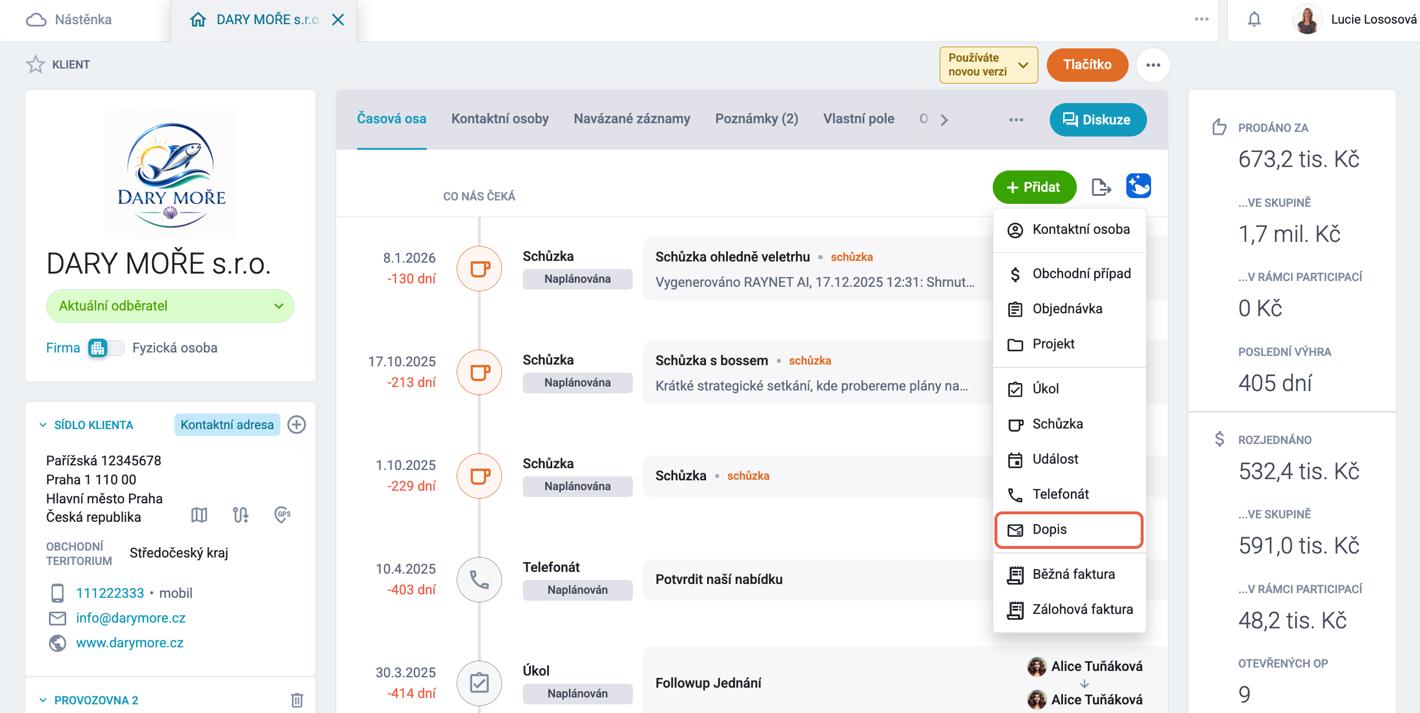The width and height of the screenshot is (1420, 713).
Task: Switch to Nástěnka tab
Action: coord(85,20)
